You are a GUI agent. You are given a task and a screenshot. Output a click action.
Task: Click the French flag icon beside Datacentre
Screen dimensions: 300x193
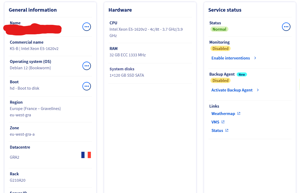click(x=86, y=155)
